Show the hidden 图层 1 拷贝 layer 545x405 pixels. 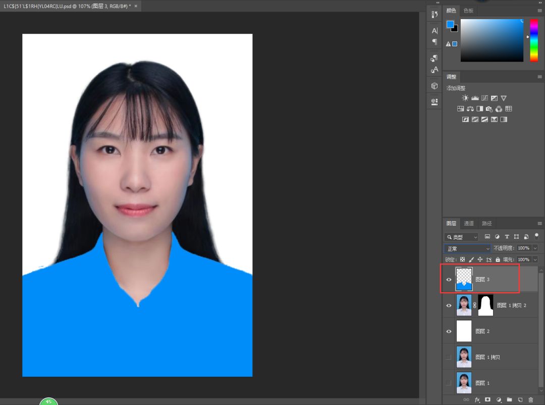tap(449, 357)
